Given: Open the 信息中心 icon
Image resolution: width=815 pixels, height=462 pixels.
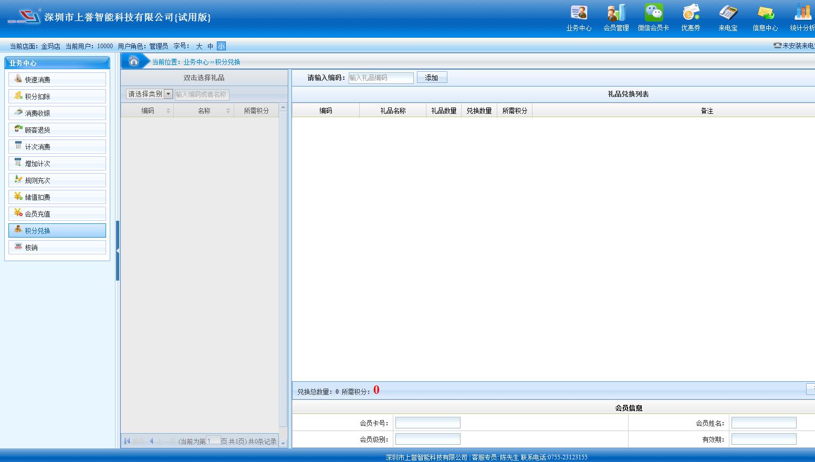Looking at the screenshot, I should 765,13.
